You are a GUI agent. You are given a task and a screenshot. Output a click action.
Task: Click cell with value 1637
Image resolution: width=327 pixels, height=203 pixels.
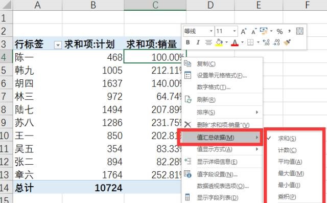tap(93, 83)
